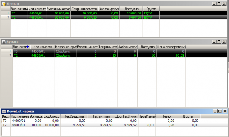
Task: Maximize the DownList маржа window
Action: [x=220, y=112]
